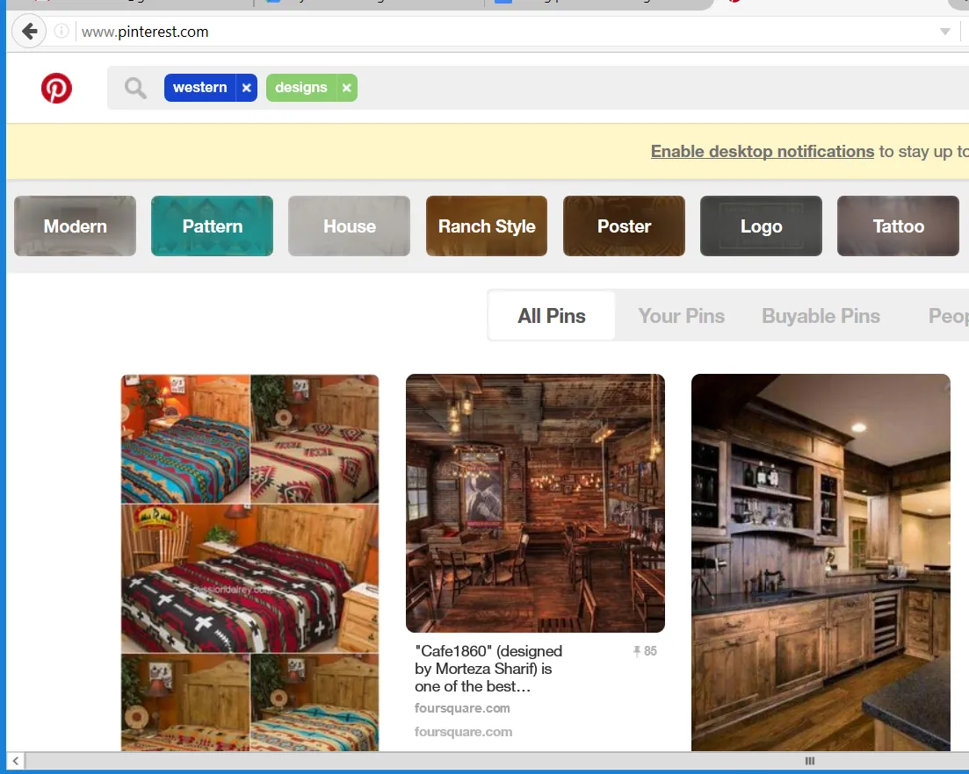Image resolution: width=969 pixels, height=774 pixels.
Task: Open the site info icon in address bar
Action: click(61, 31)
